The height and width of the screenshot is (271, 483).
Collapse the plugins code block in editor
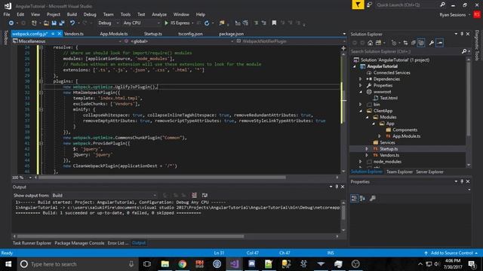coord(41,81)
